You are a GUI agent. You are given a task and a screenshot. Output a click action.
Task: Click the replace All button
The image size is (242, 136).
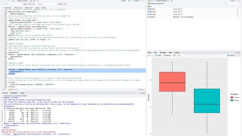point(65,4)
